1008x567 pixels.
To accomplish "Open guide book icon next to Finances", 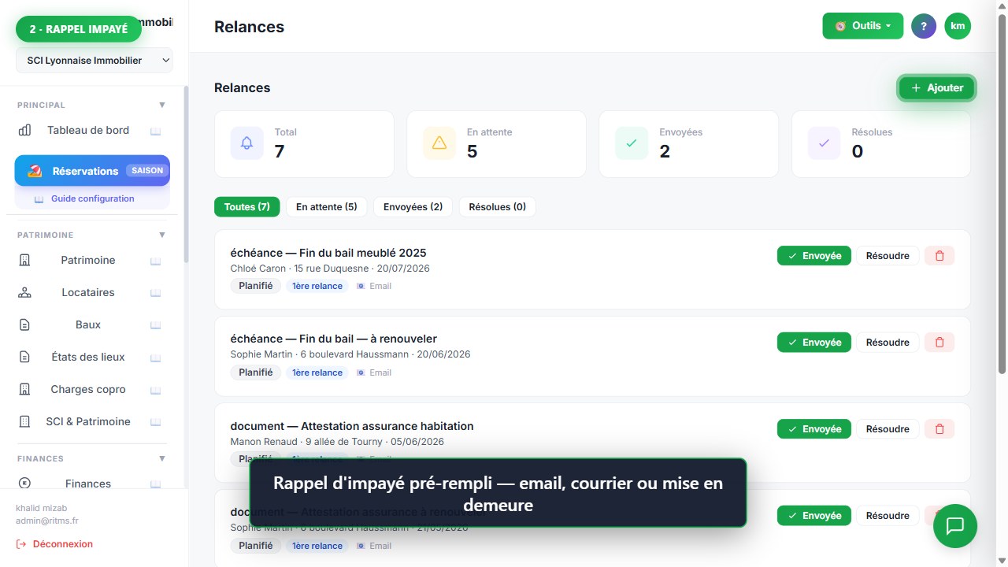I will [x=156, y=484].
